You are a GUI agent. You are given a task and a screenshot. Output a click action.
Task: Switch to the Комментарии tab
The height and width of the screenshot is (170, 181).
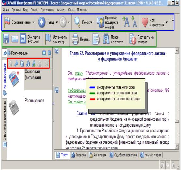[150, 155]
